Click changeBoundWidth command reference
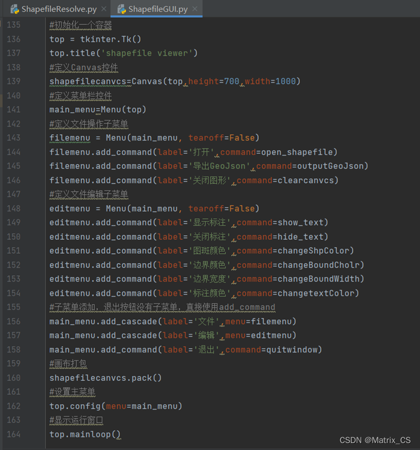The image size is (420, 450). (x=319, y=279)
